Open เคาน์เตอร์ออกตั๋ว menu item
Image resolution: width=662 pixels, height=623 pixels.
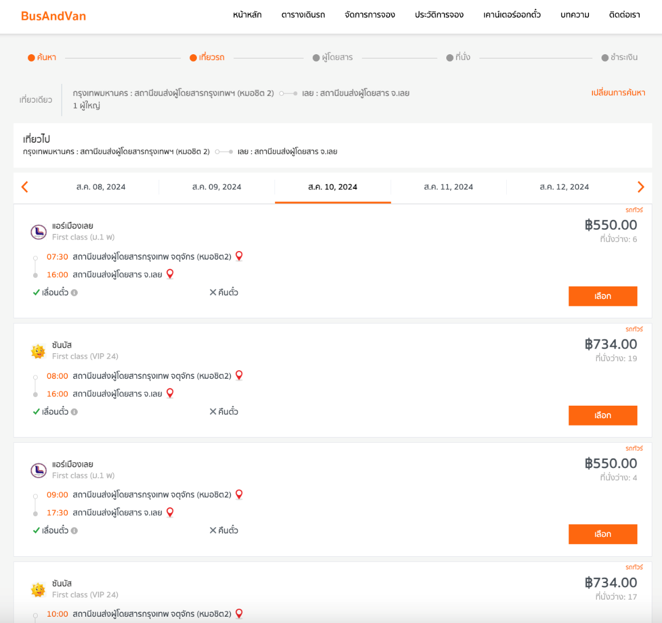tap(512, 15)
